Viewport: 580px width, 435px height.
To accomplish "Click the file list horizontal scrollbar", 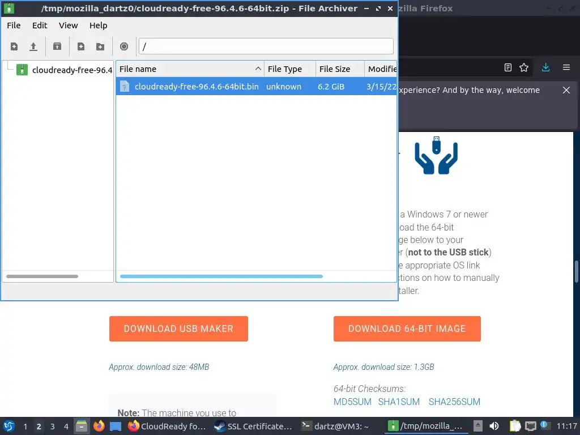I will (x=221, y=276).
